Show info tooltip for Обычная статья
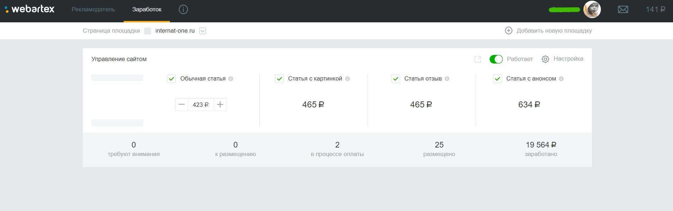 tap(231, 79)
